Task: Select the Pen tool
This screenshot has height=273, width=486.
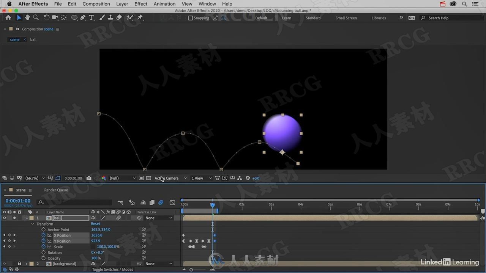Action: point(83,17)
